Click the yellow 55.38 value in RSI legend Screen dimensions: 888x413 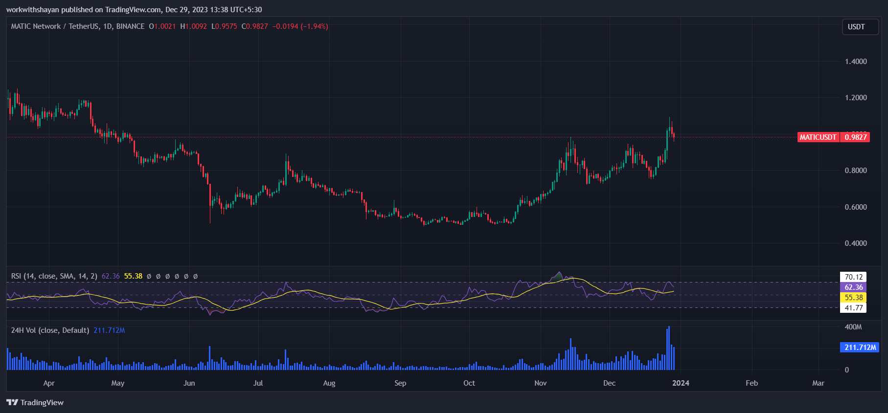coord(133,276)
